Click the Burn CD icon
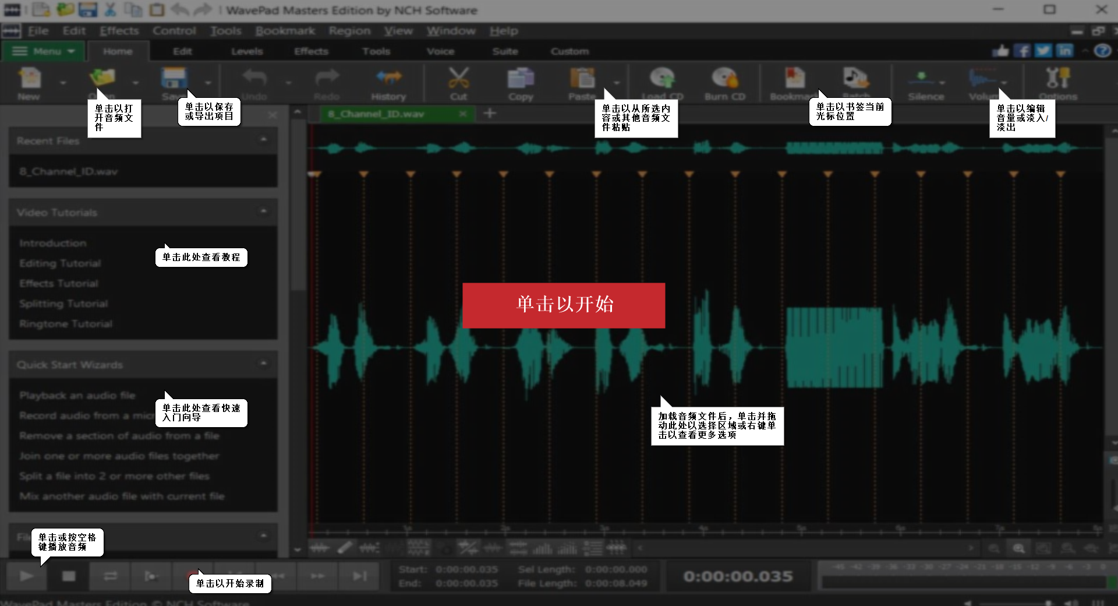This screenshot has height=606, width=1118. (724, 82)
